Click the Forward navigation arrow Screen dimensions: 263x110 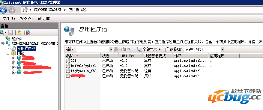12,10
